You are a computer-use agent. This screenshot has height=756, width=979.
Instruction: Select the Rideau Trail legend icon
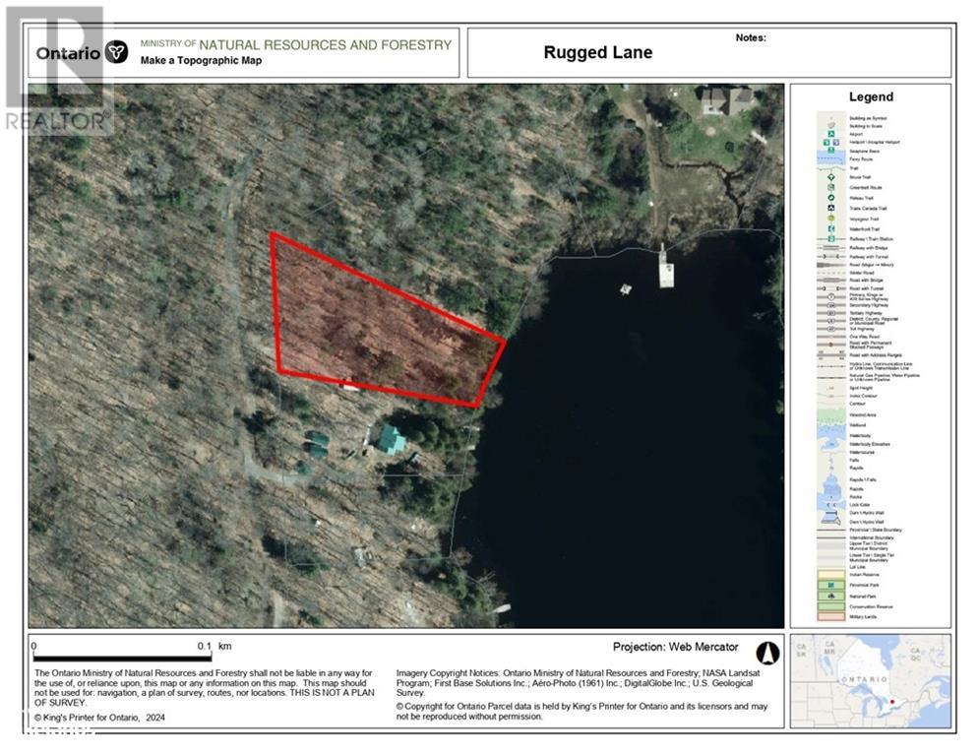(x=830, y=198)
